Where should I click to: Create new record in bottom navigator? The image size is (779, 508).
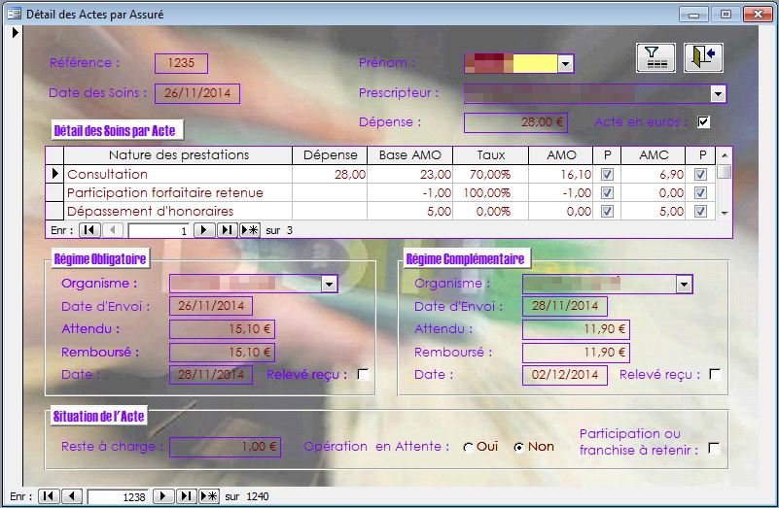point(209,496)
